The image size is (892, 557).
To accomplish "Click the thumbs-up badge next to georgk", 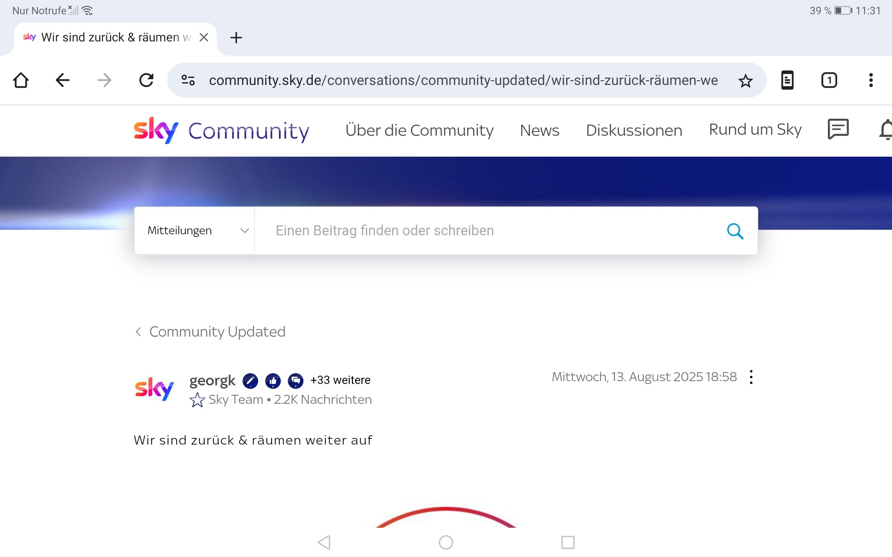I will [273, 381].
